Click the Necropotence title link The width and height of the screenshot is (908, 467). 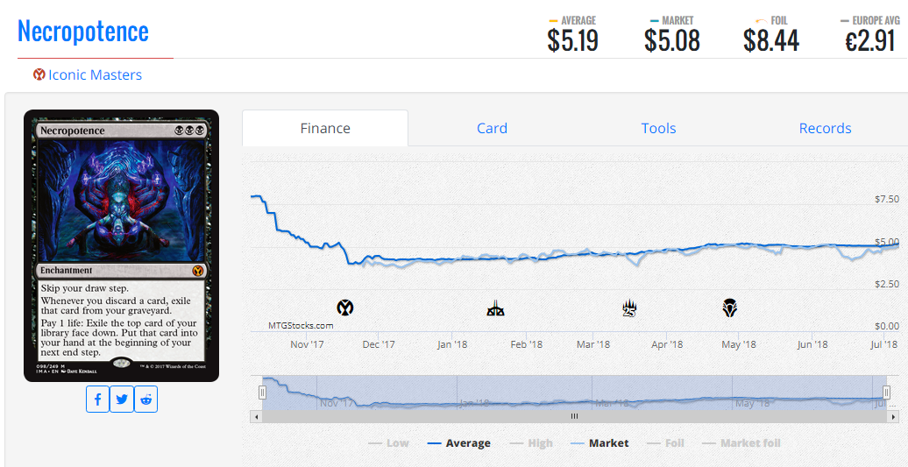[x=83, y=32]
